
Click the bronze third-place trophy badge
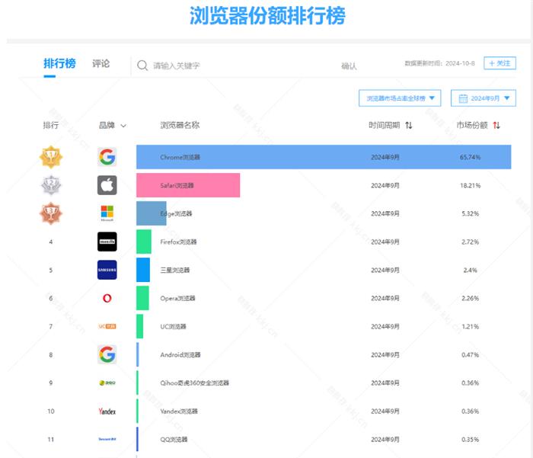(51, 213)
